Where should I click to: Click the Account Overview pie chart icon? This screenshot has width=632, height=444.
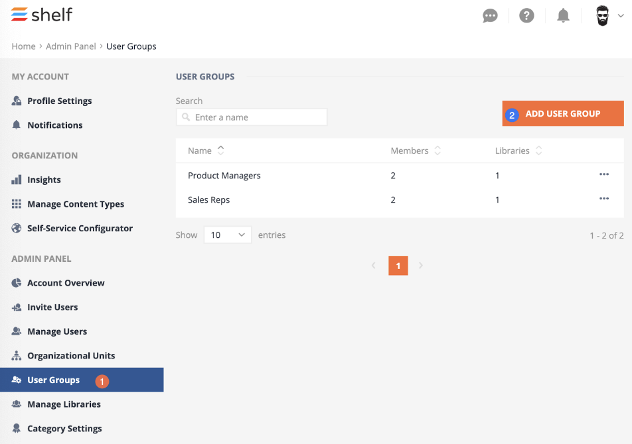tap(17, 283)
